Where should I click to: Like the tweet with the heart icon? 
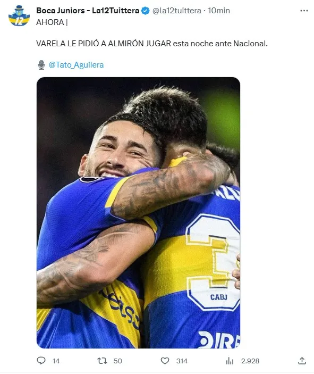coord(165,361)
